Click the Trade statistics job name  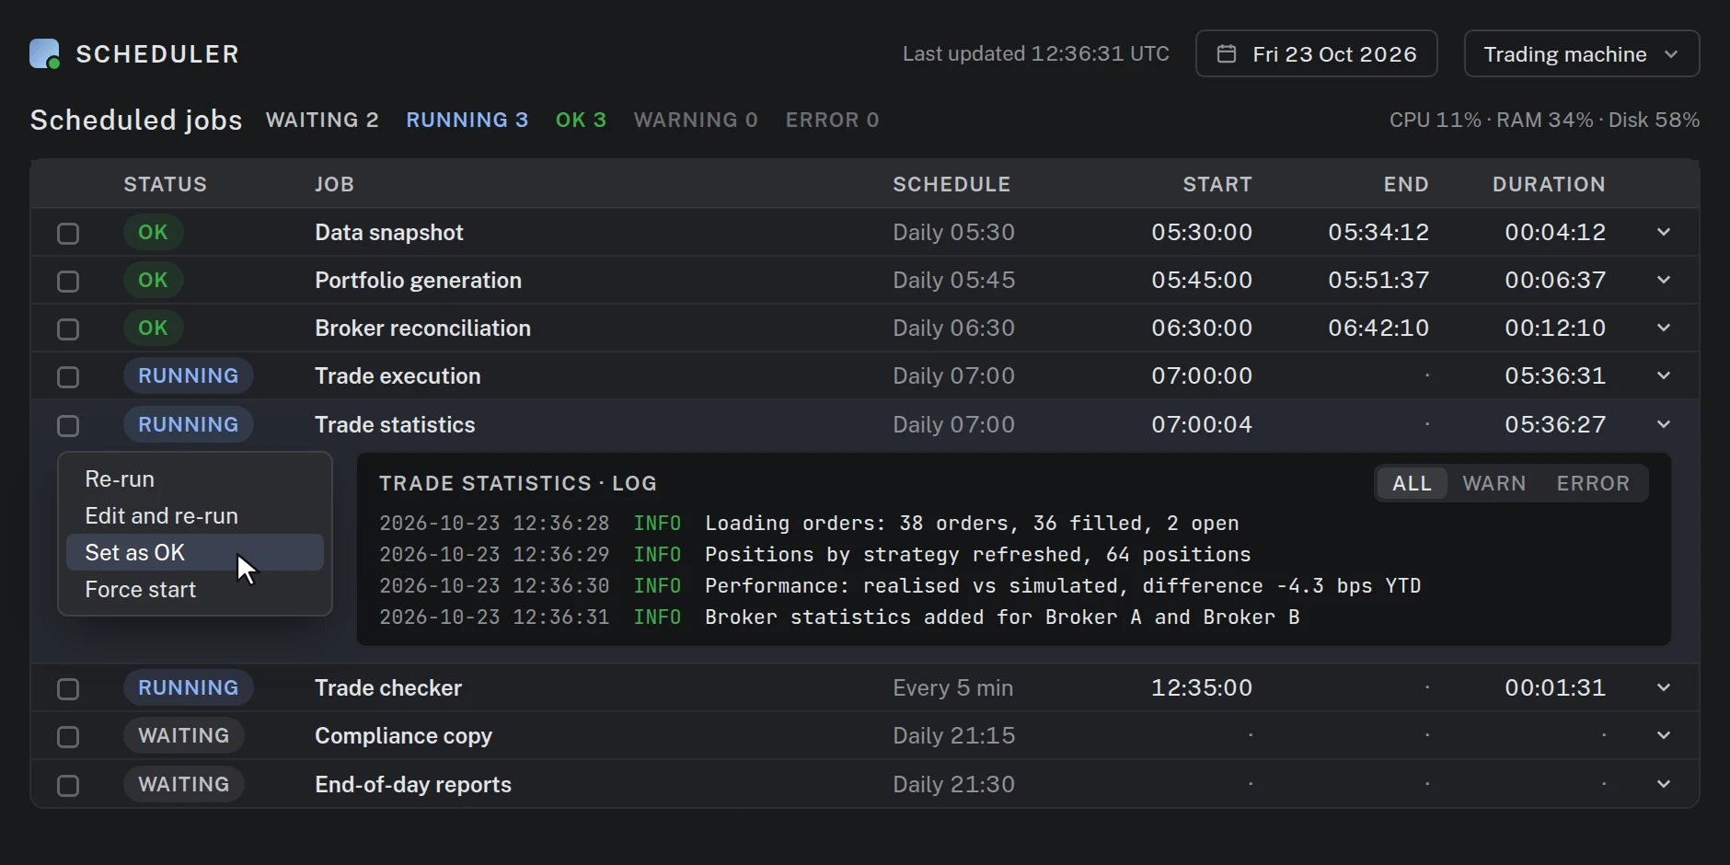[395, 424]
